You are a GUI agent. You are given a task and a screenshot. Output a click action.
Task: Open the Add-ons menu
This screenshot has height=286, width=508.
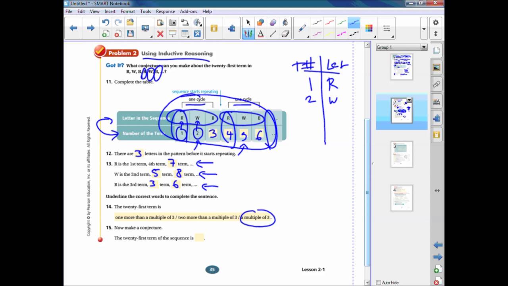189,12
